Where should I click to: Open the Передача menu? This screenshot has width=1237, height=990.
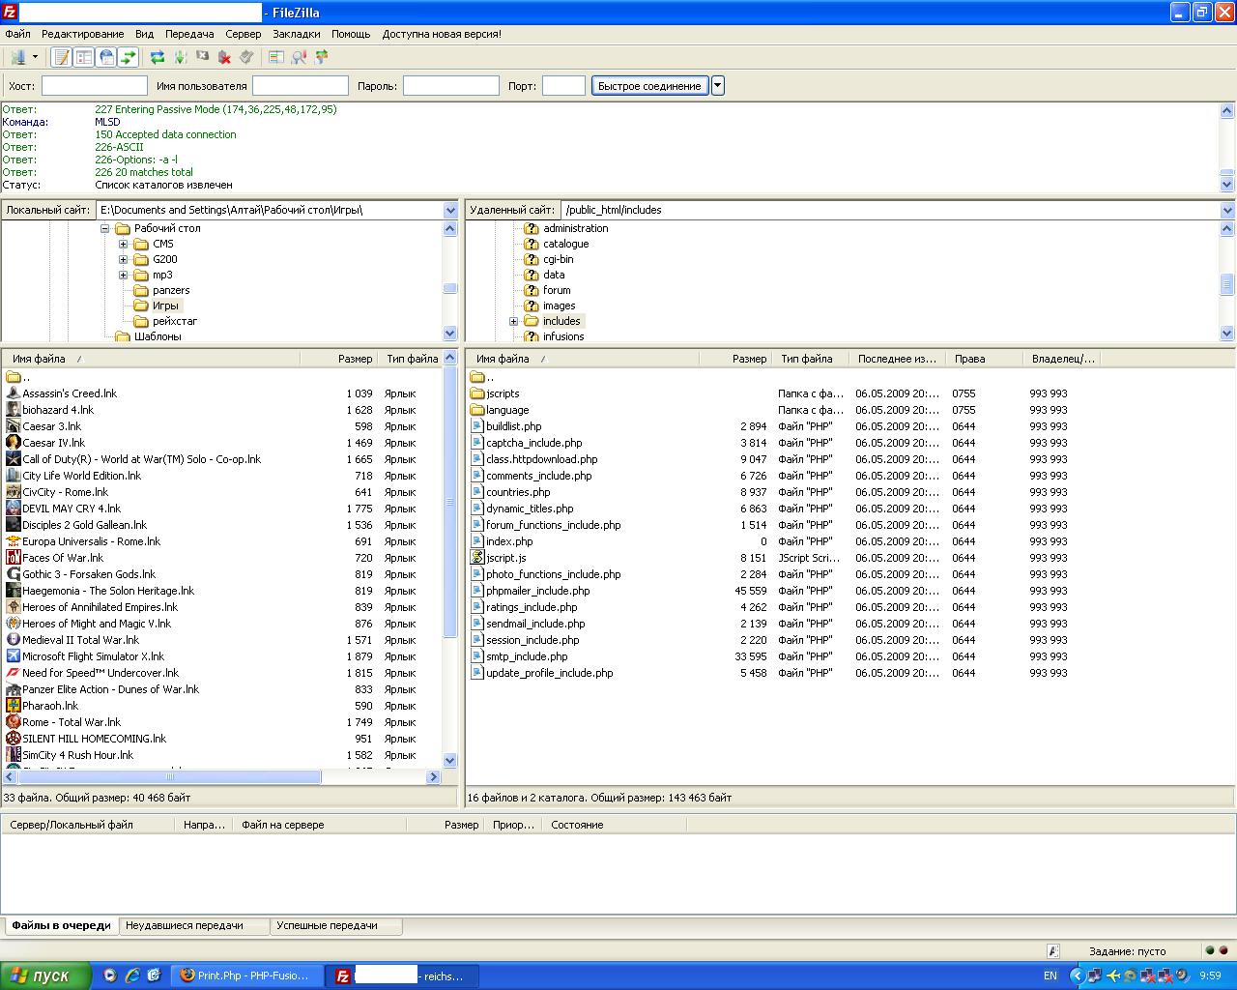click(189, 34)
